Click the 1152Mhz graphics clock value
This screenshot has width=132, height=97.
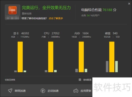25,37
